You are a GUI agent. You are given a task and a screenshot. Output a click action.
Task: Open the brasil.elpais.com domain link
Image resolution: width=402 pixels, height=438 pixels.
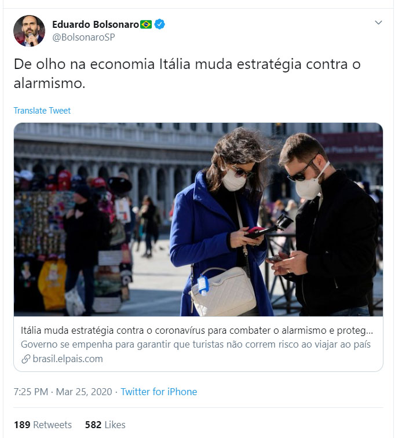[x=68, y=359]
